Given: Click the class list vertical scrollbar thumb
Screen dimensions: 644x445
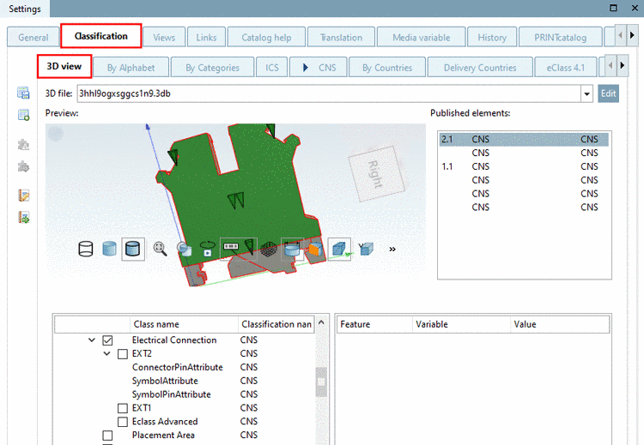Looking at the screenshot, I should click(x=321, y=382).
